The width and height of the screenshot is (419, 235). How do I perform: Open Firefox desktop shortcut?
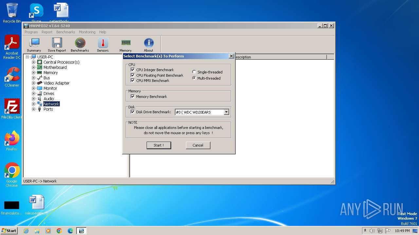click(x=12, y=141)
